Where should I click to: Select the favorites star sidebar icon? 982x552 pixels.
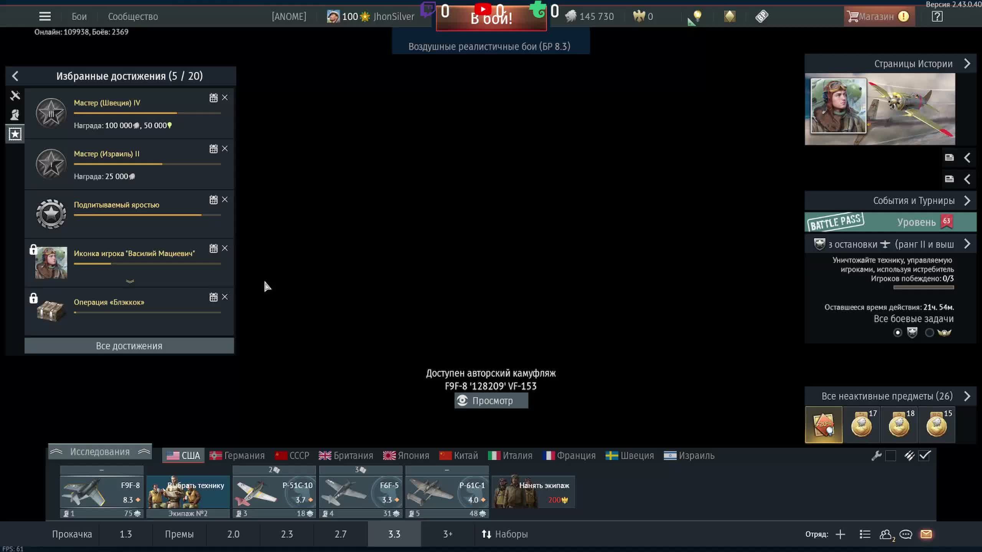point(15,134)
